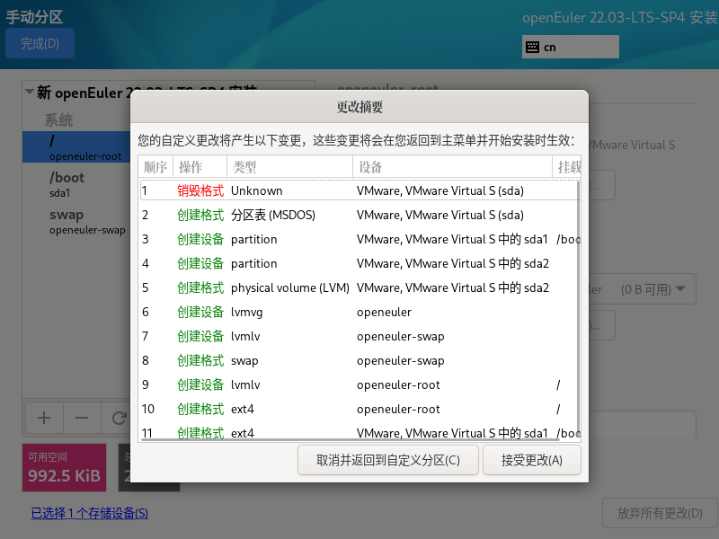Accept the changes with 接受更改(A)
Viewport: 719px width, 539px height.
coord(532,460)
